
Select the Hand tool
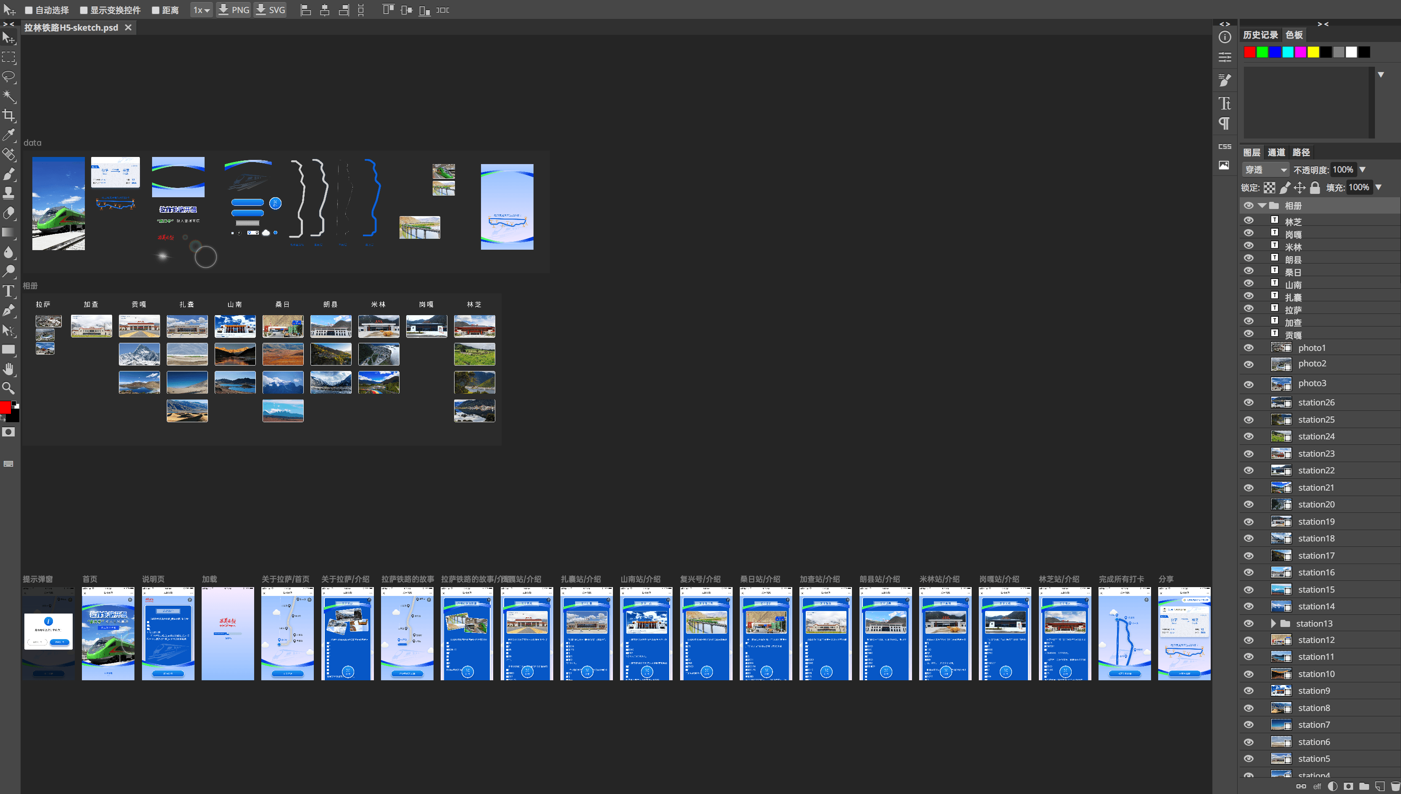(x=9, y=369)
